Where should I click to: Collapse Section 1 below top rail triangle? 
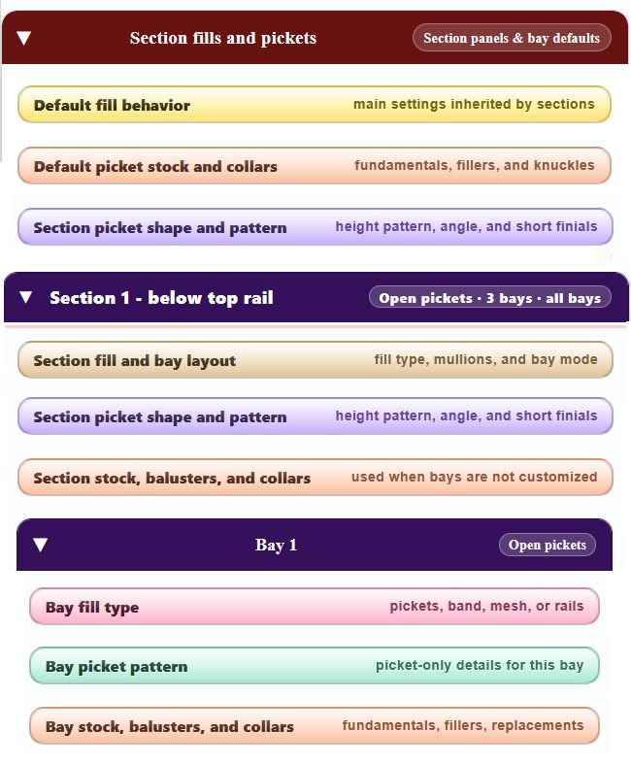pyautogui.click(x=26, y=297)
